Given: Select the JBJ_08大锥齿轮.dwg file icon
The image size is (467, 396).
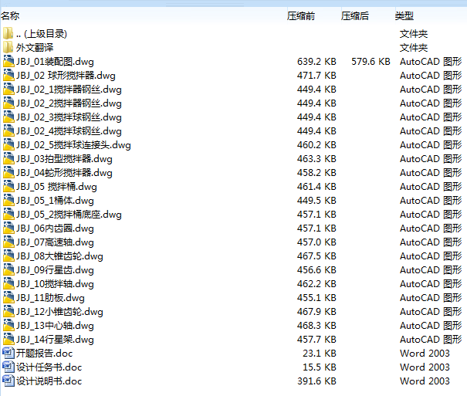Looking at the screenshot, I should pos(8,256).
